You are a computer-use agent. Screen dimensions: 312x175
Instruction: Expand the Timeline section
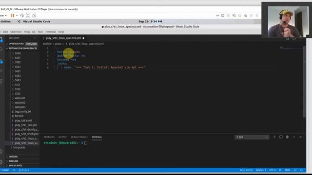pos(14,161)
